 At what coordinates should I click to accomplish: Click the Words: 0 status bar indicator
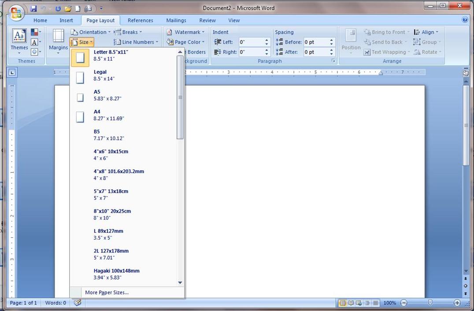(x=56, y=303)
